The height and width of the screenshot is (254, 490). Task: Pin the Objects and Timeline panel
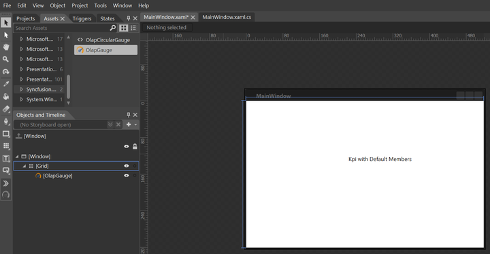(128, 115)
